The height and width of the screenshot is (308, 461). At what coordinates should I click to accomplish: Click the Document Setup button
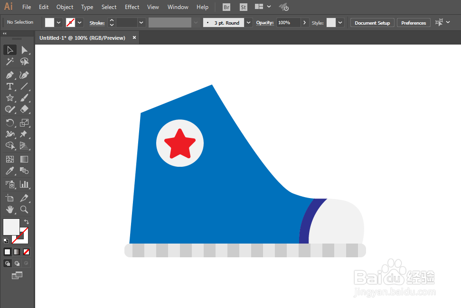pyautogui.click(x=372, y=23)
